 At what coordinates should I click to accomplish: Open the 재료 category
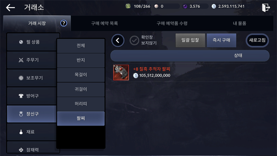tap(32, 132)
